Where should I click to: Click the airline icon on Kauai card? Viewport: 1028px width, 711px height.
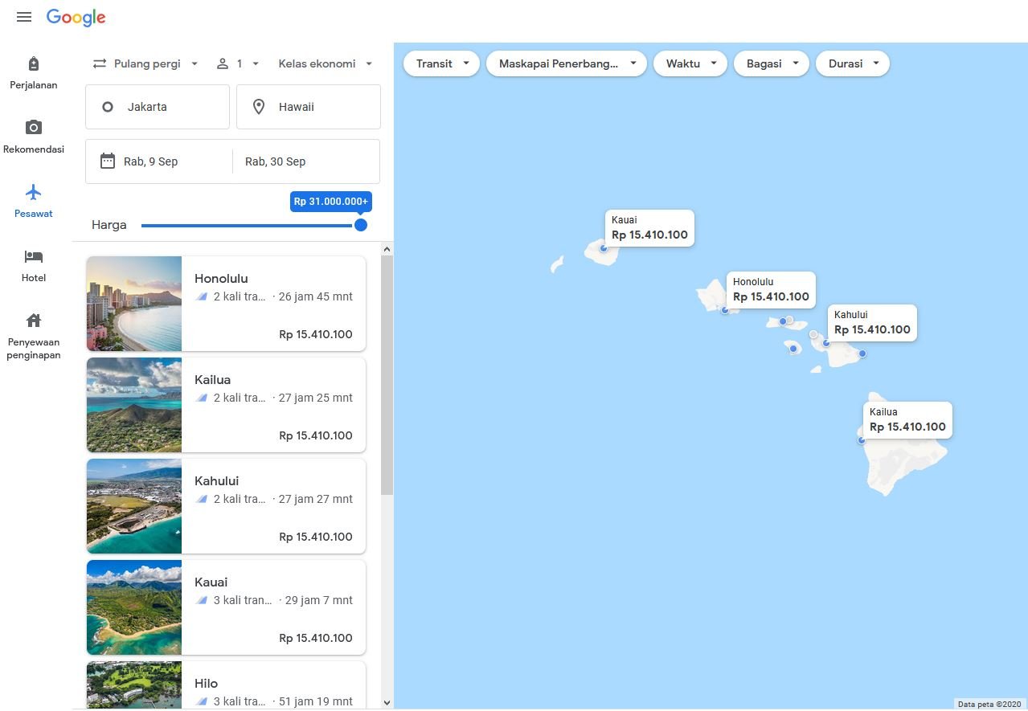tap(202, 600)
